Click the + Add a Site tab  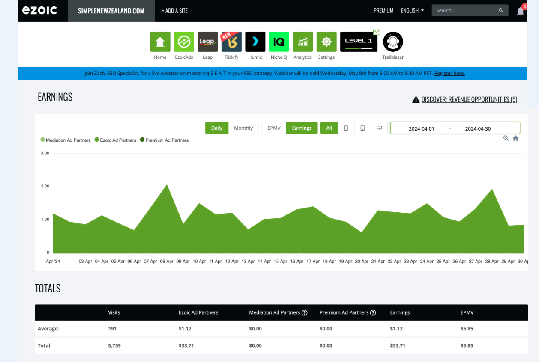175,11
